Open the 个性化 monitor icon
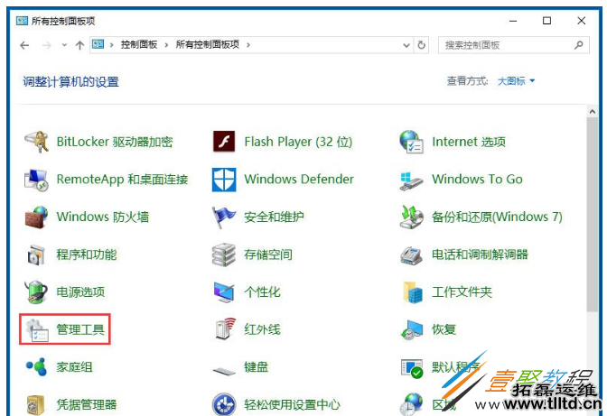The height and width of the screenshot is (416, 607). point(224,292)
